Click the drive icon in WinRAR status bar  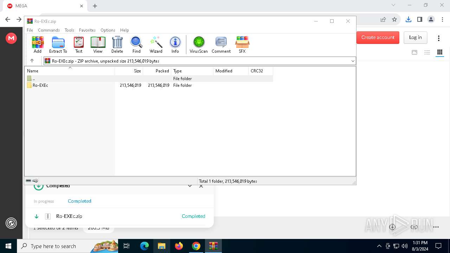click(28, 181)
